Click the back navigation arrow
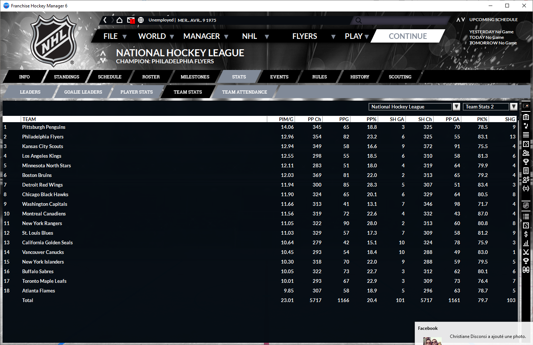Image resolution: width=533 pixels, height=345 pixels. pos(105,20)
